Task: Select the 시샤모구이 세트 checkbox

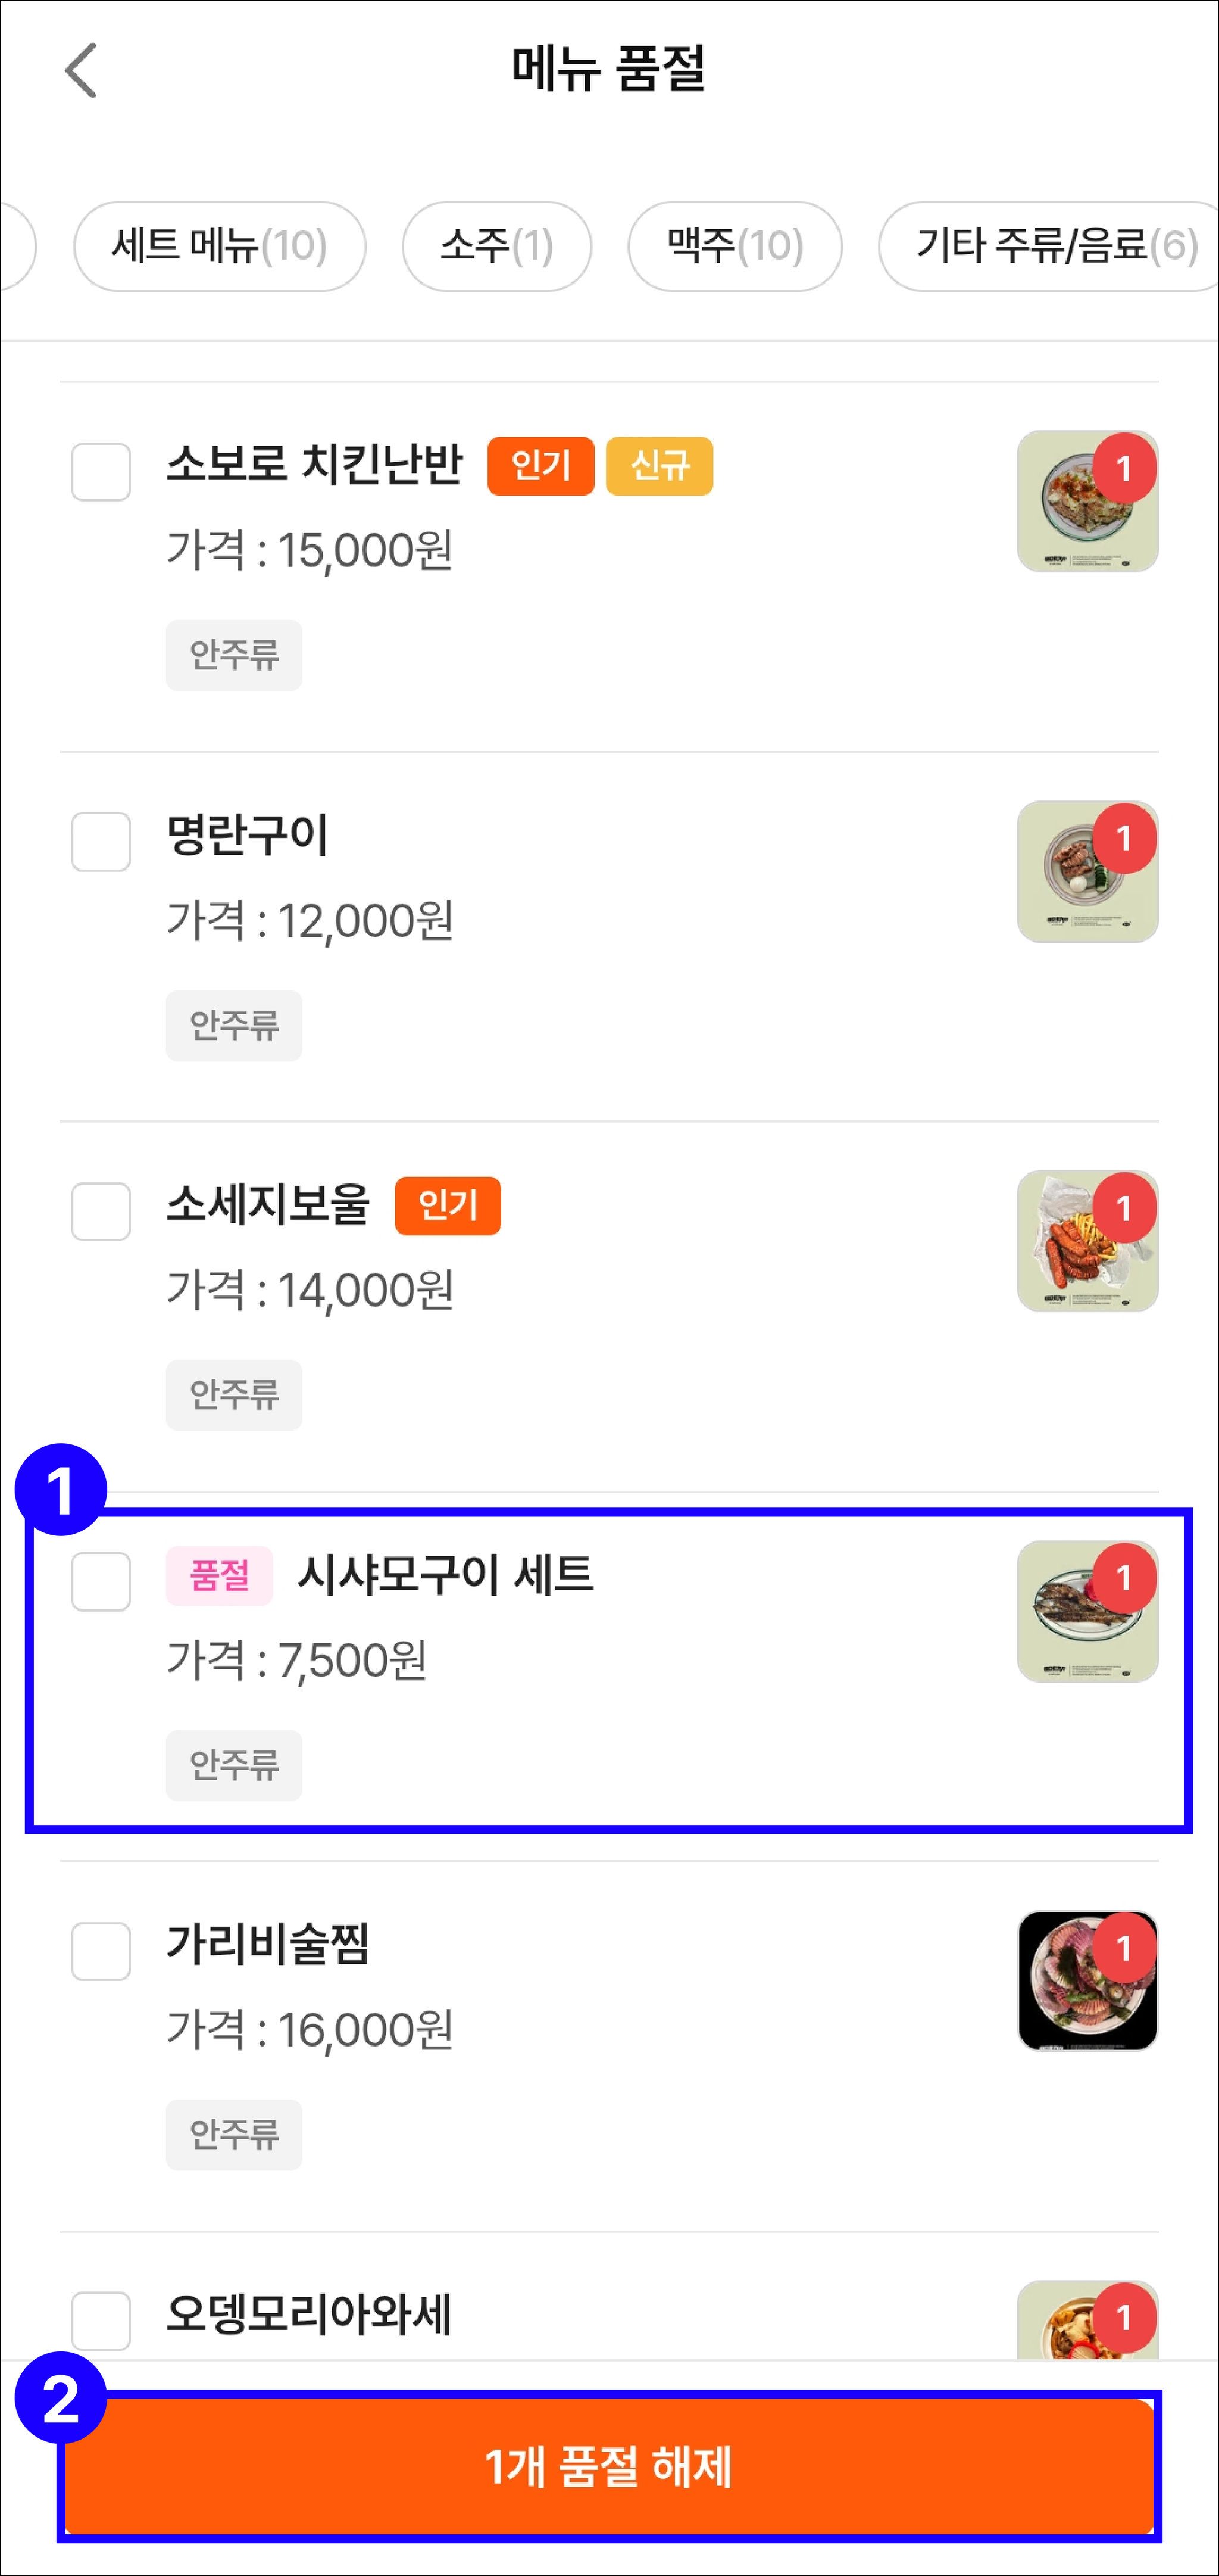Action: 101,1581
